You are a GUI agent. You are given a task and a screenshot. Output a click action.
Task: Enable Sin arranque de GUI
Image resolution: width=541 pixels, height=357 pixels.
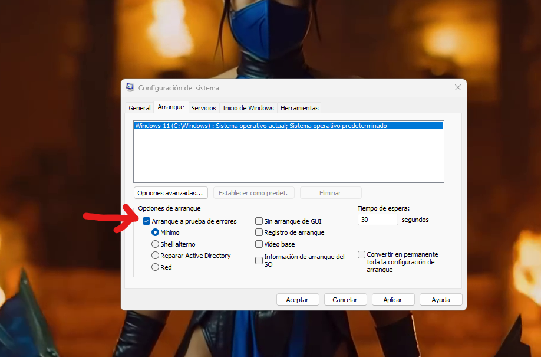point(259,221)
